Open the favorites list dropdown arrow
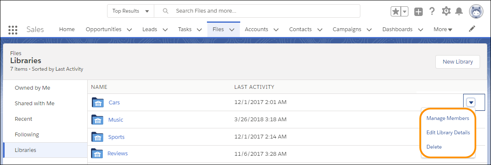This screenshot has width=491, height=165. click(x=405, y=11)
